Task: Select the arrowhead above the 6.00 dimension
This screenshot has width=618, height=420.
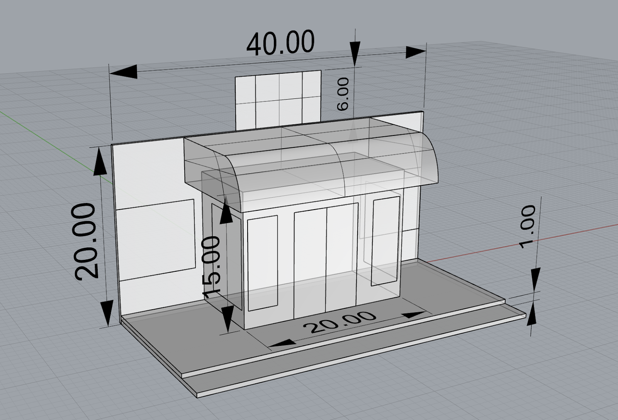Action: pyautogui.click(x=355, y=54)
